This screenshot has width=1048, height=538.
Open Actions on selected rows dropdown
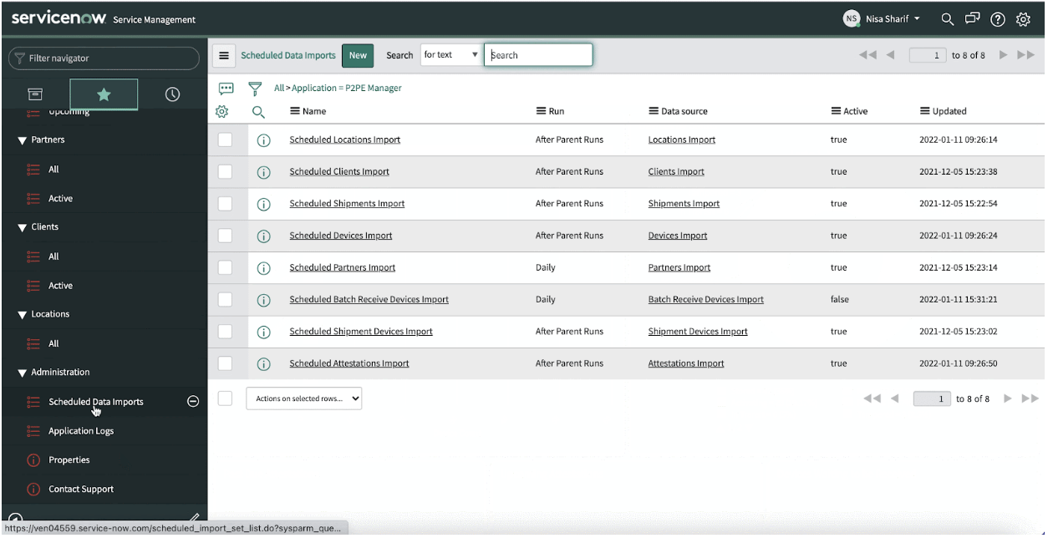304,398
